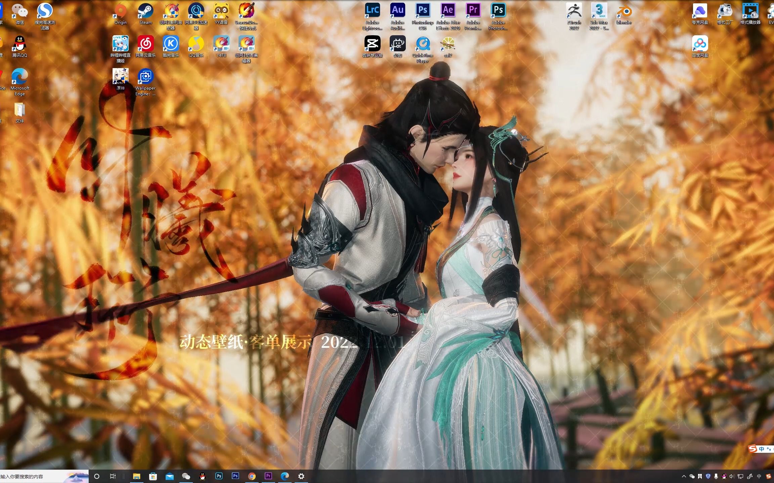
Task: Switch to Microsoft Edge on the taskbar
Action: (x=285, y=476)
